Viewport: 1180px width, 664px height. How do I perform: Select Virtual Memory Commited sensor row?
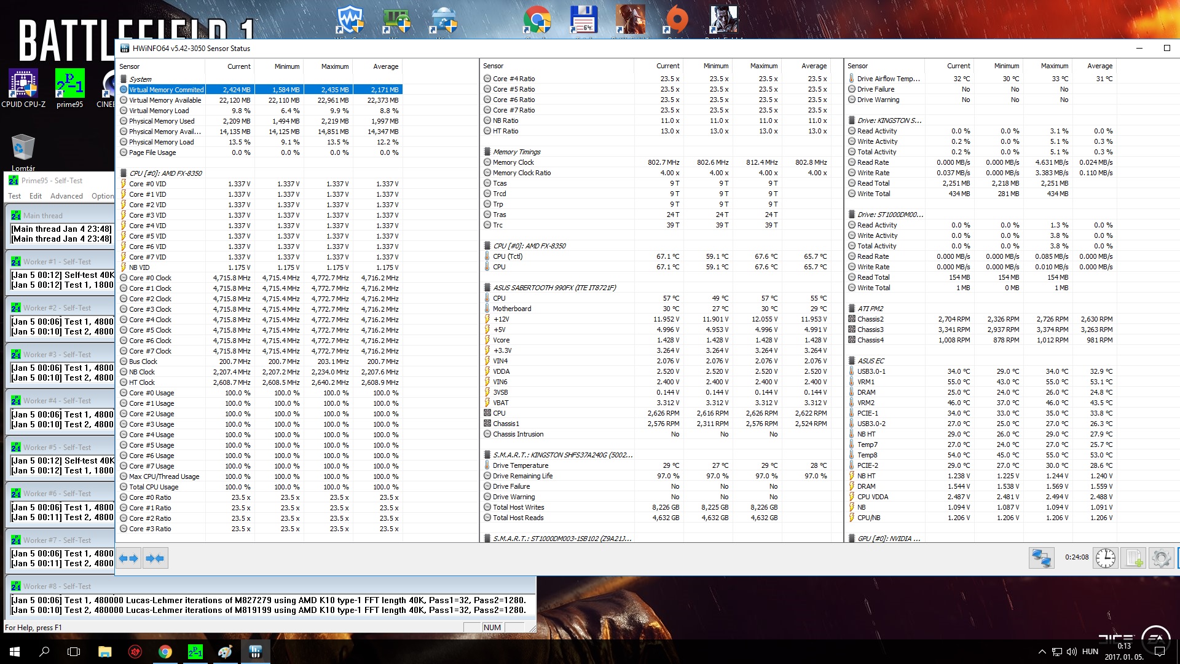[166, 90]
